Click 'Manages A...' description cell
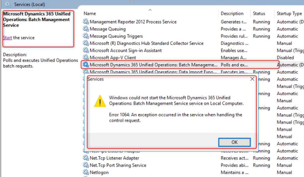Image resolution: width=304 pixels, height=177 pixels. point(234,58)
